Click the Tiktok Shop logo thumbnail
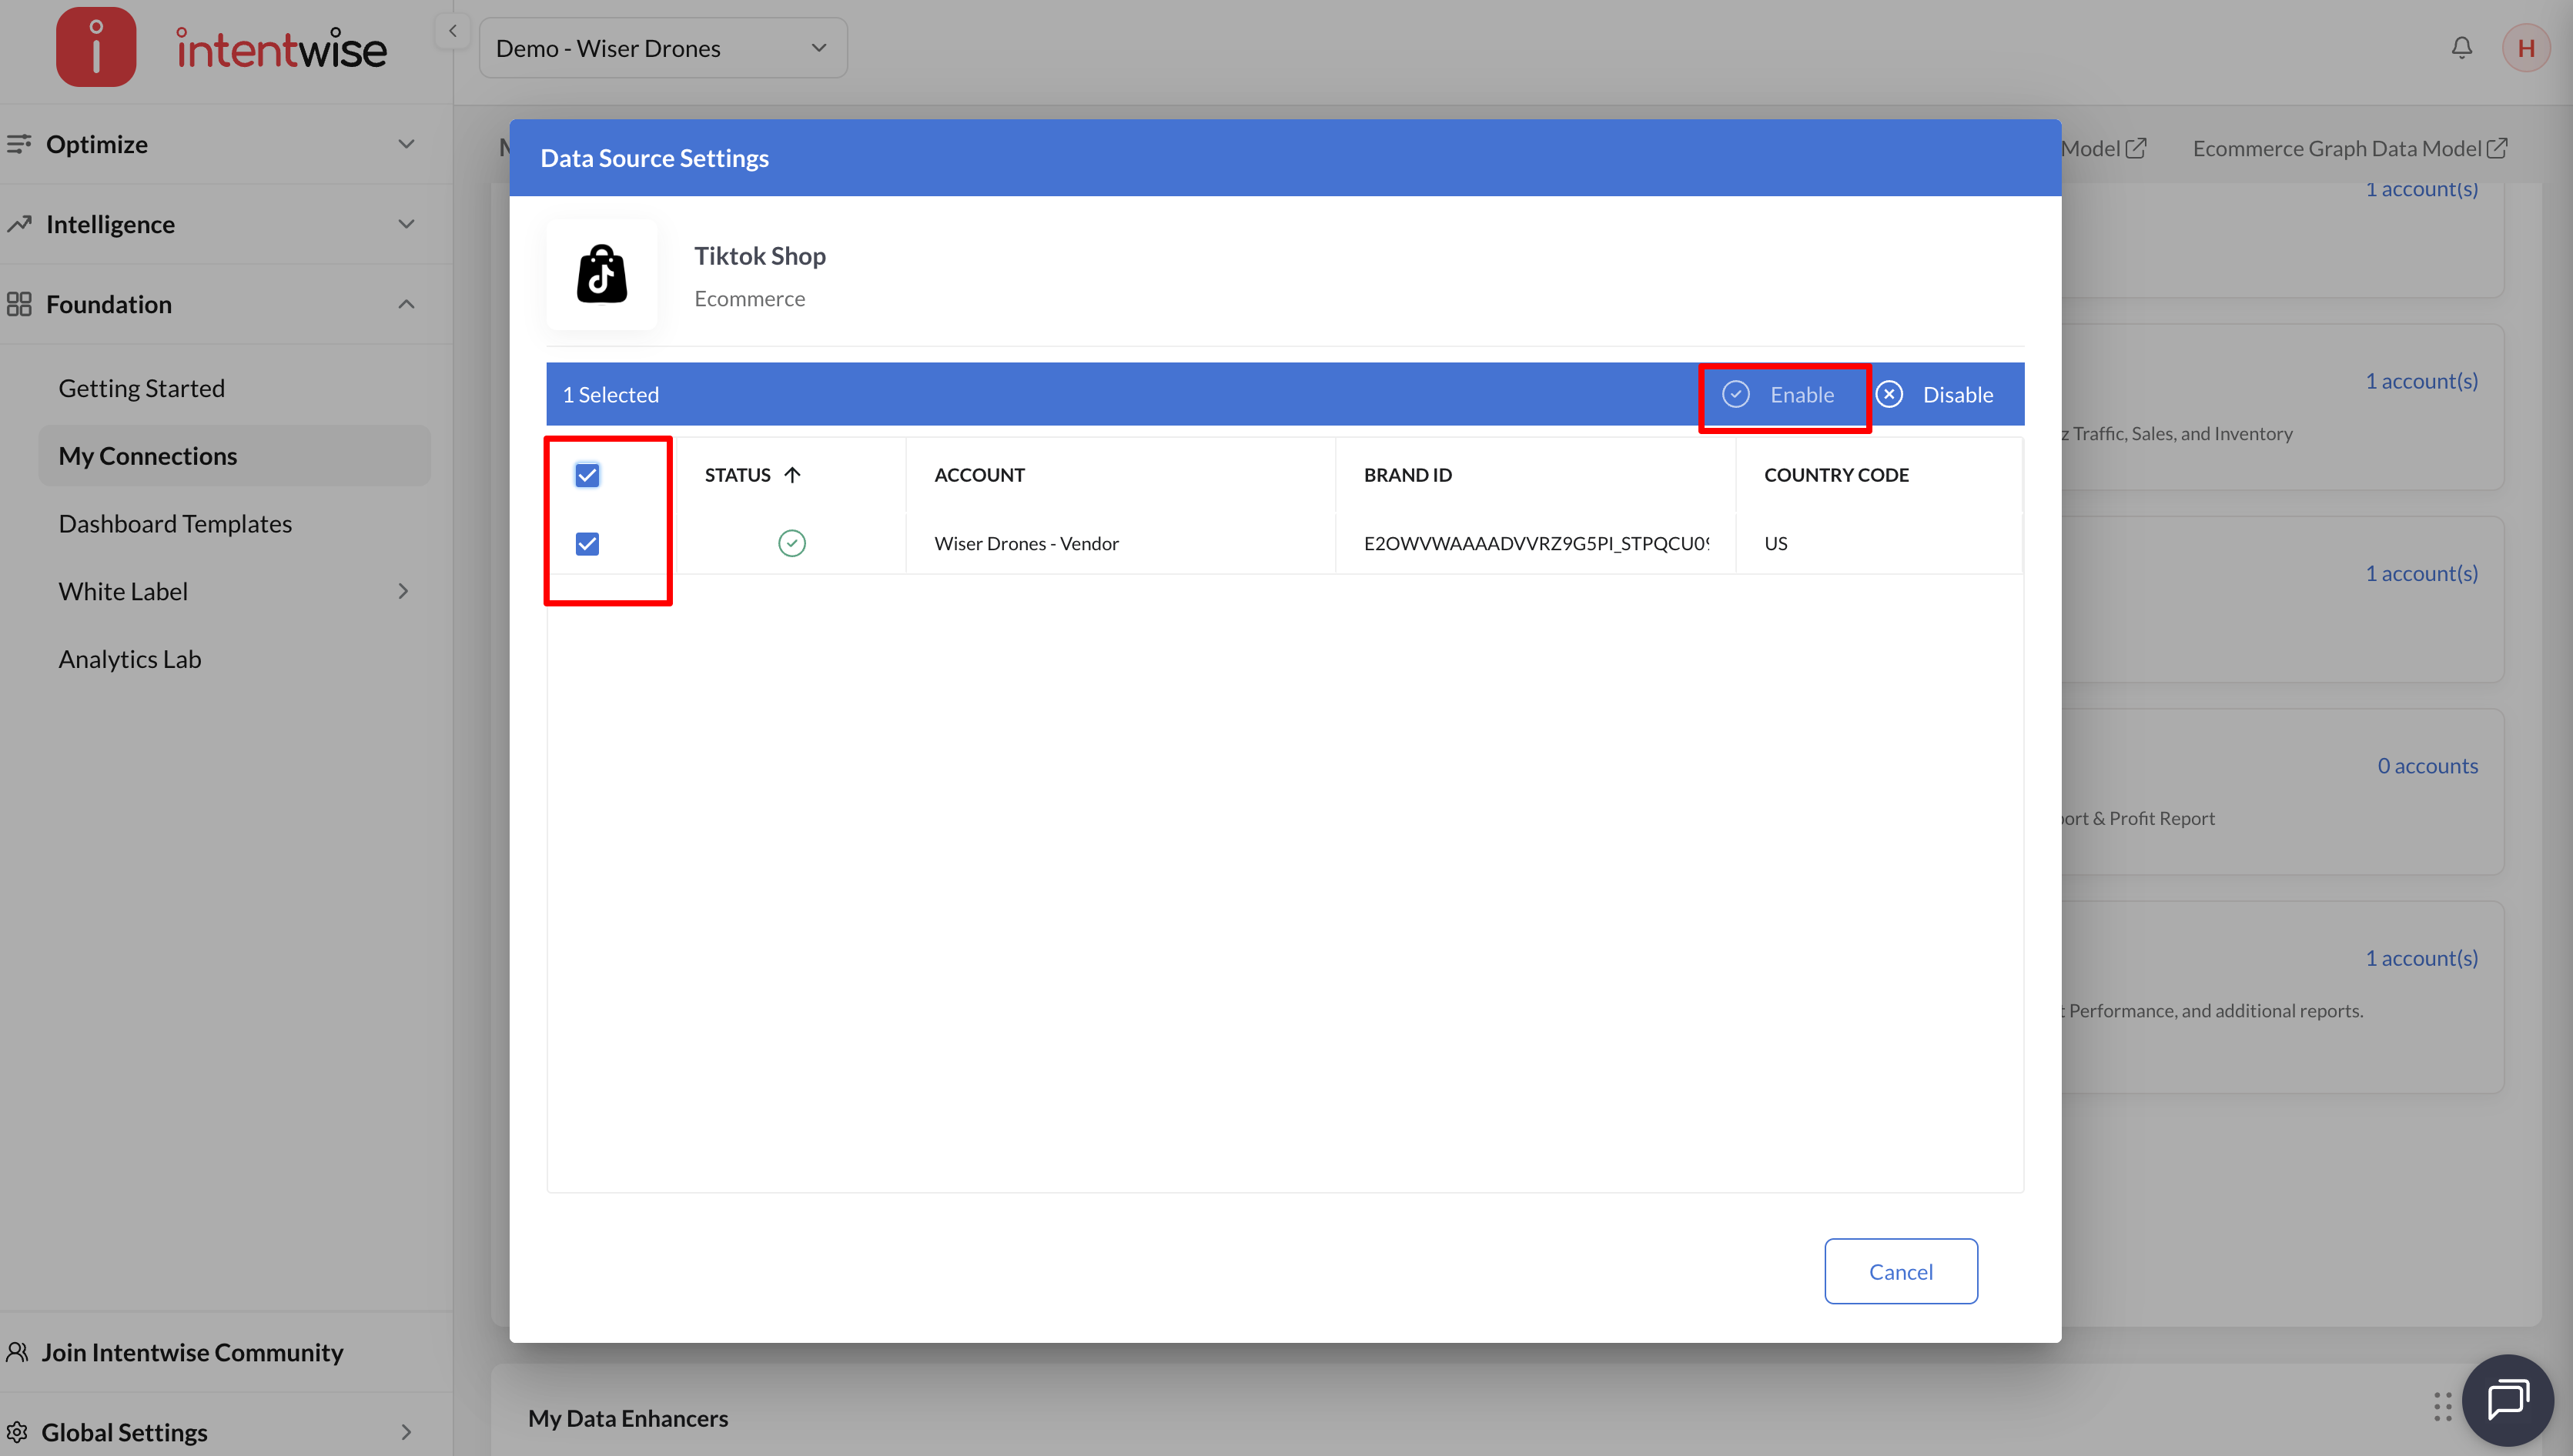 (x=602, y=274)
